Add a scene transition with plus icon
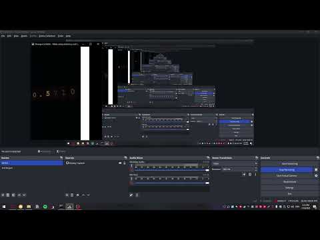 244,175
